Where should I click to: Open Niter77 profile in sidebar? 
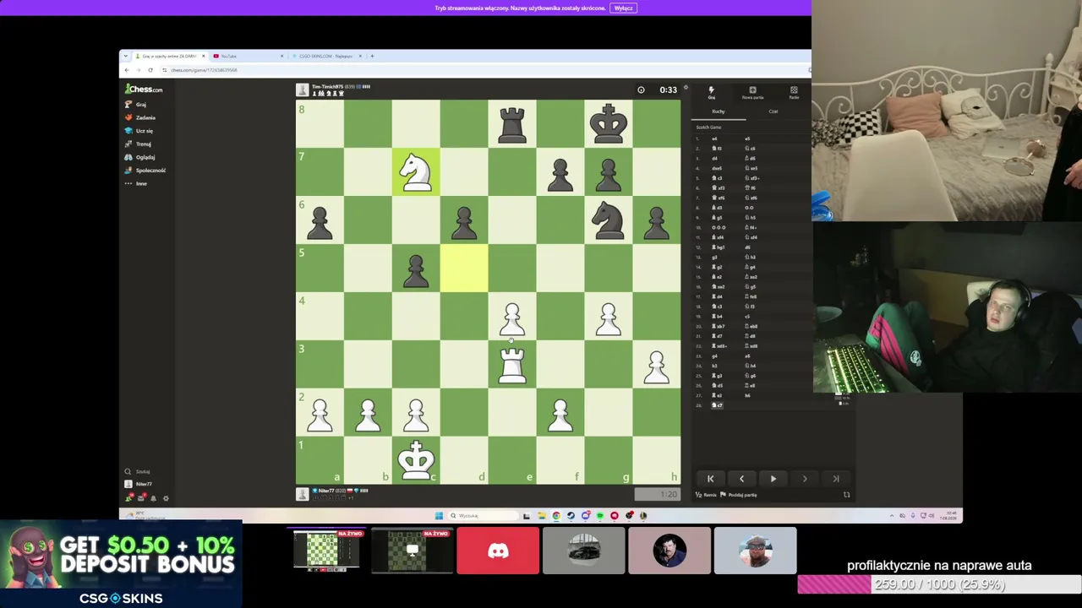click(139, 484)
